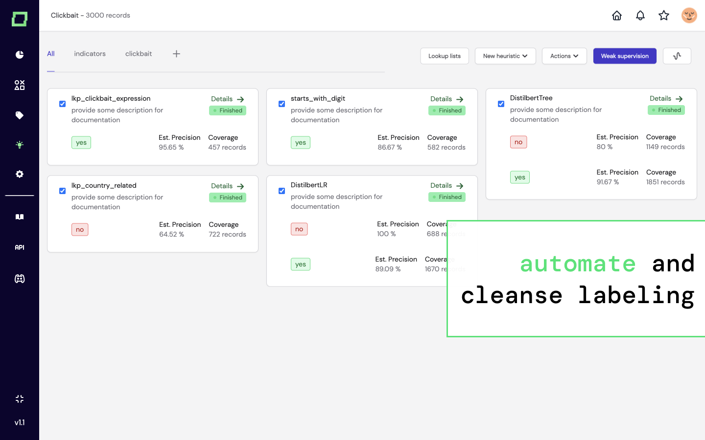
Task: Open the lightbulb heuristics icon
Action: (x=20, y=145)
